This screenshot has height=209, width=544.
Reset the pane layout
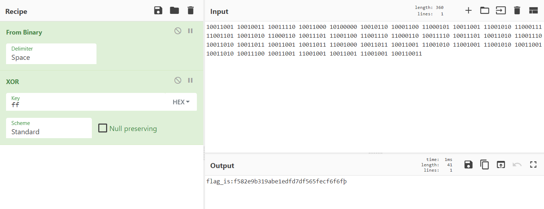click(x=533, y=11)
